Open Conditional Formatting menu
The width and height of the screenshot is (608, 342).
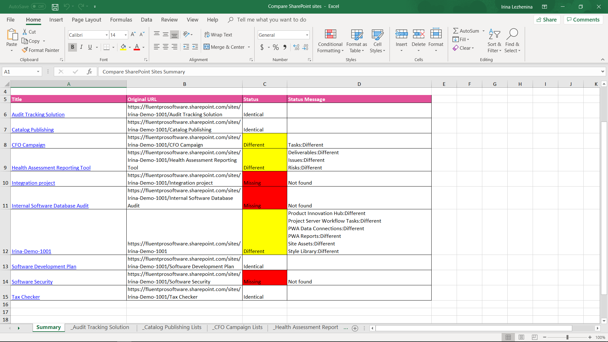[x=330, y=41]
